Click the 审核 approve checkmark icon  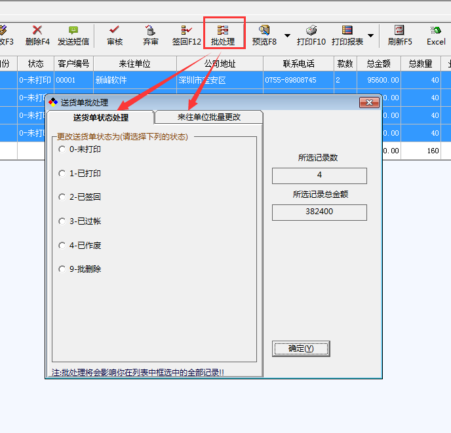tap(115, 29)
